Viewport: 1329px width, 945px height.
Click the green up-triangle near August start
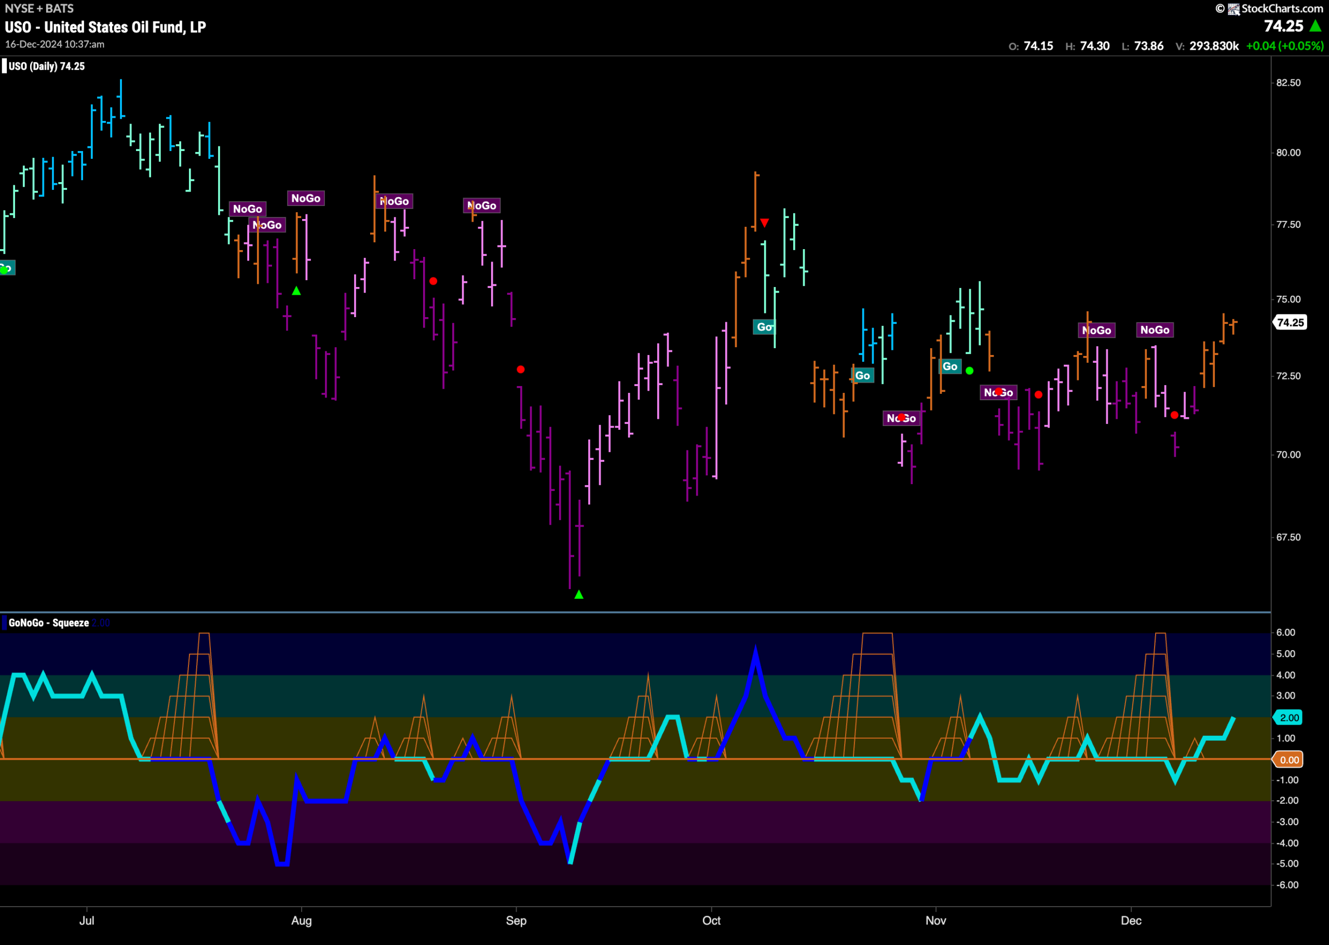coord(296,291)
